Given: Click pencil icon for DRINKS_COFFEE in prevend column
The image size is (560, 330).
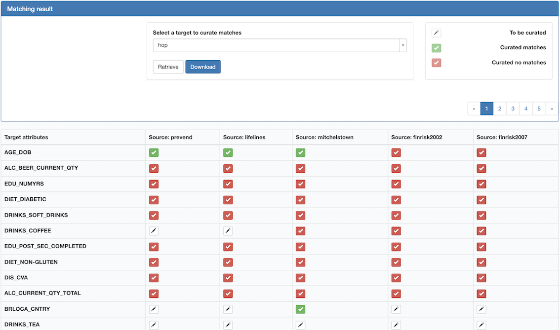Looking at the screenshot, I should click(154, 231).
